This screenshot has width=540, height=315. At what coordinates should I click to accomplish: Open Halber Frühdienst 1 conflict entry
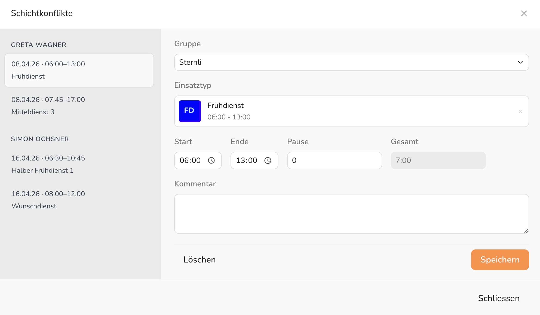coord(79,164)
